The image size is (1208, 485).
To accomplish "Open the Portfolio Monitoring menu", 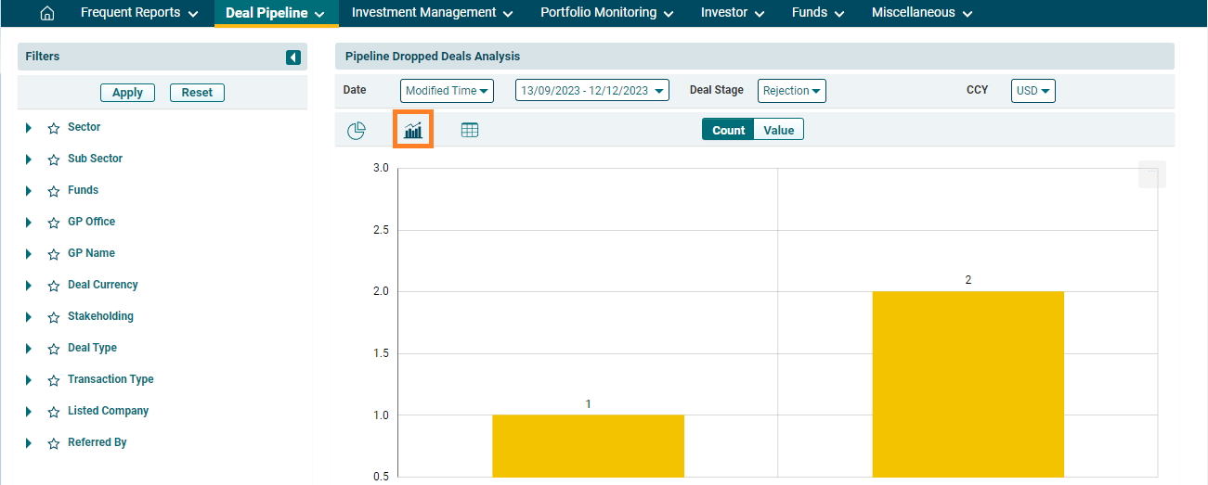I will (606, 13).
